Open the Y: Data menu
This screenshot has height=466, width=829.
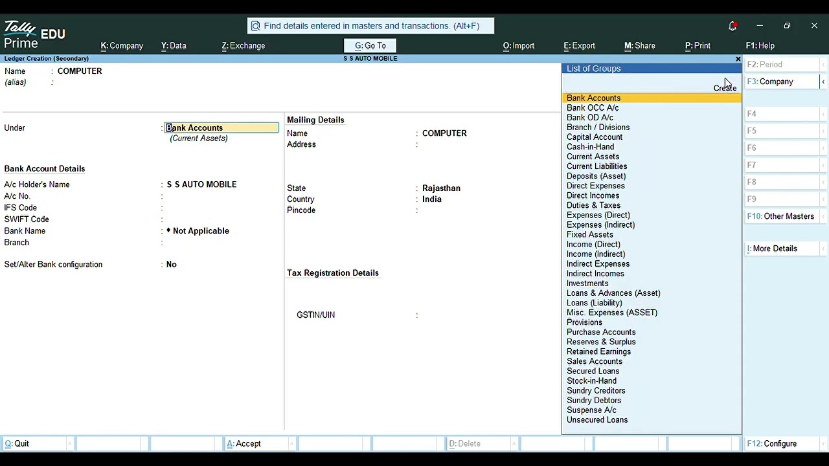[x=174, y=46]
